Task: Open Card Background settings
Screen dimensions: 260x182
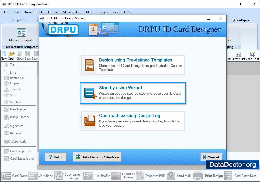Action: coord(19,159)
